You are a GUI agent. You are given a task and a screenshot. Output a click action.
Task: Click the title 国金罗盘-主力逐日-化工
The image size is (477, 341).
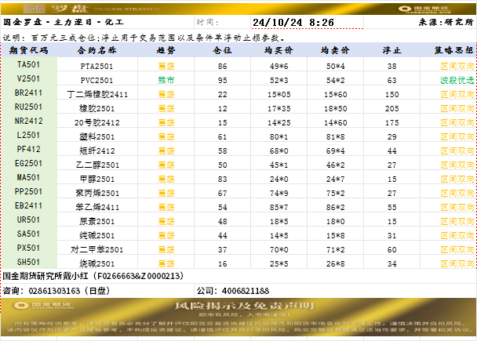click(64, 22)
